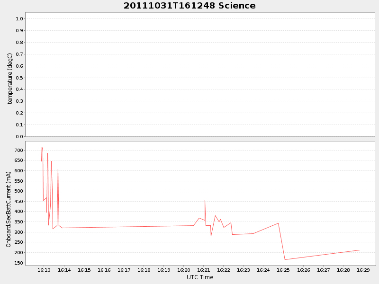Click the final data point near 16:29
Image resolution: width=379 pixels, height=284 pixels.
[359, 250]
